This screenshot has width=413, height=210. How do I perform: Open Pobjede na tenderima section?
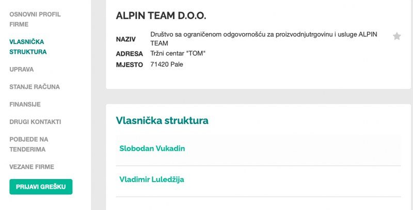pos(28,144)
